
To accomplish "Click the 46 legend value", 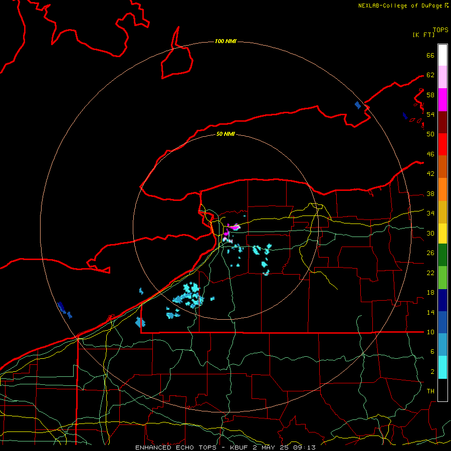I will pos(430,154).
